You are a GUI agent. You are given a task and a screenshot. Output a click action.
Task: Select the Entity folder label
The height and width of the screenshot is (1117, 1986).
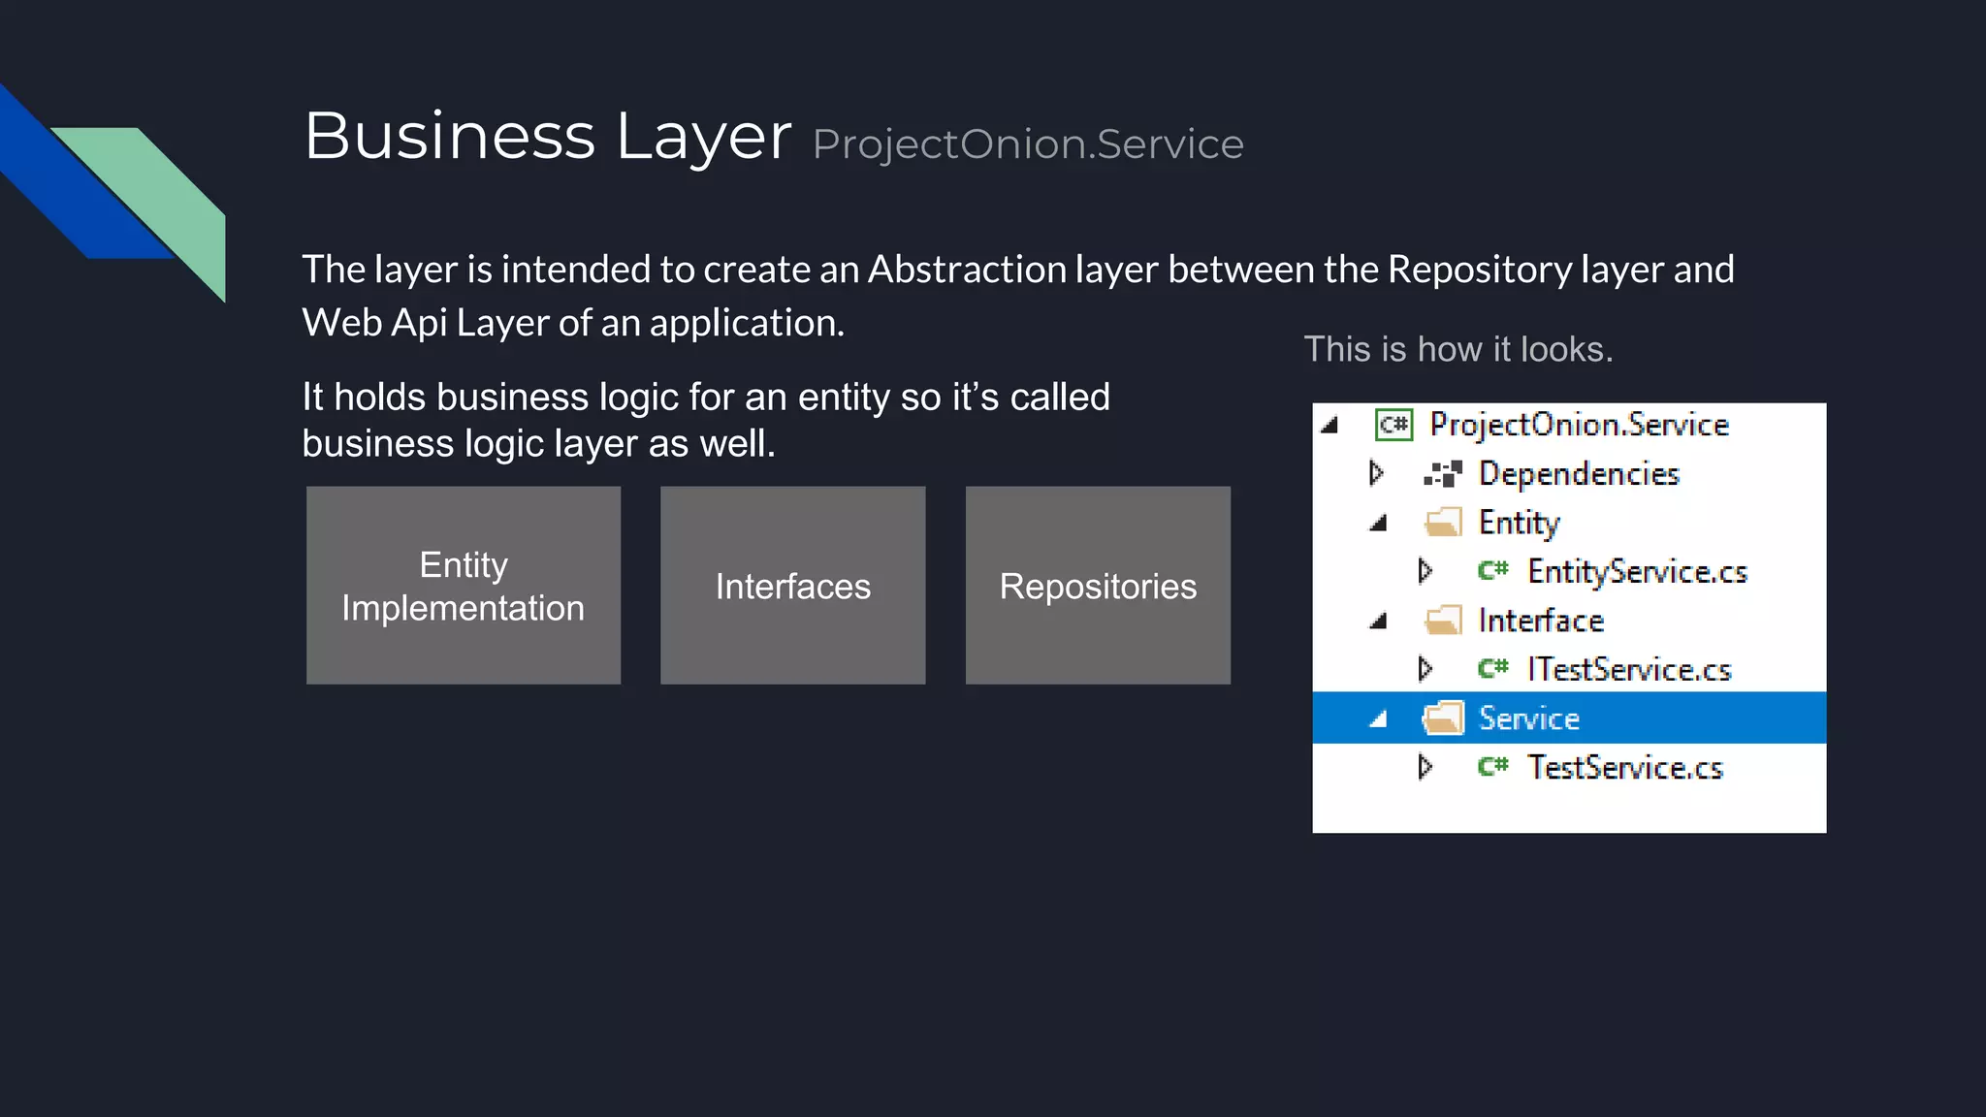pos(1519,524)
